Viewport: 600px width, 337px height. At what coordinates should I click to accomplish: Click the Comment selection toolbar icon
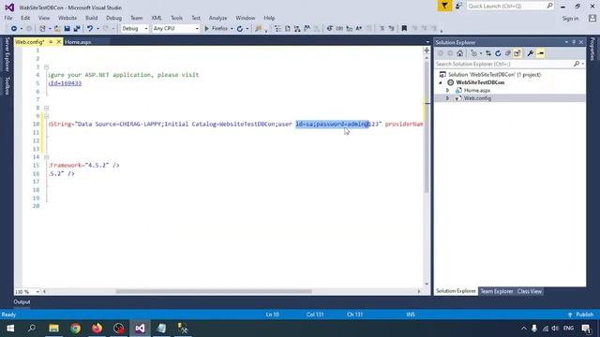click(x=382, y=29)
